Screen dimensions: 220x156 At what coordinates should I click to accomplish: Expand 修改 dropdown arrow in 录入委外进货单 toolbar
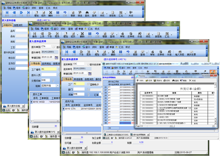tap(109, 53)
